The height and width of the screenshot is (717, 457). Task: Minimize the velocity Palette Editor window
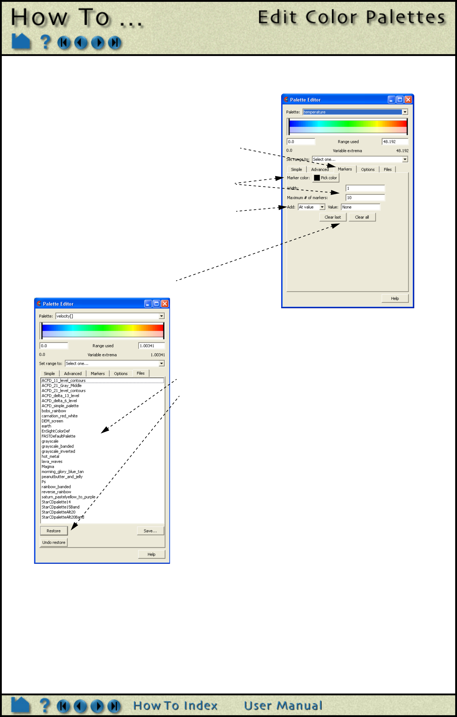148,304
